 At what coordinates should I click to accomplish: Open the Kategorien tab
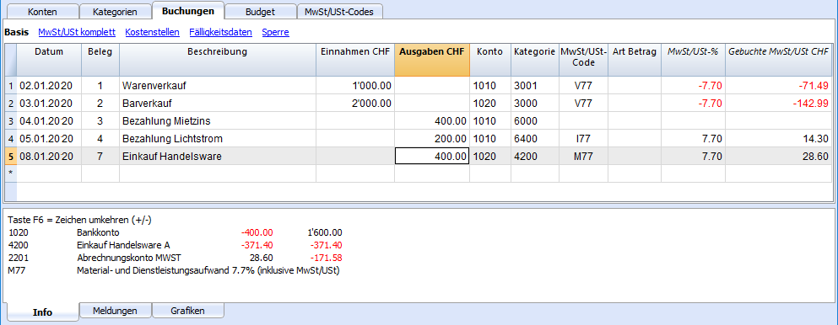click(x=115, y=12)
